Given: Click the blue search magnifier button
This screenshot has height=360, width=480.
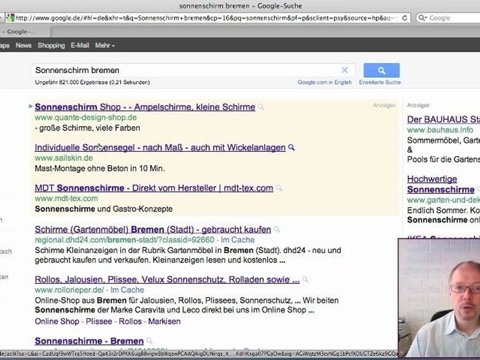Looking at the screenshot, I should pos(381,70).
